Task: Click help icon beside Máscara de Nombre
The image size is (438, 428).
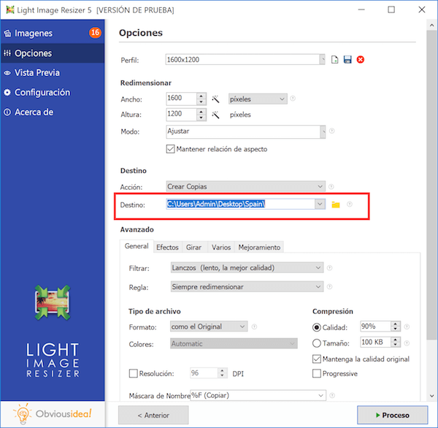Action: (x=332, y=395)
